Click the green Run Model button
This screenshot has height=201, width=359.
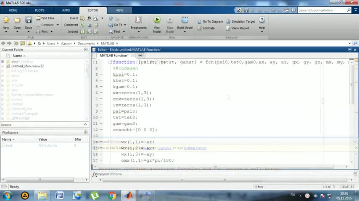[x=157, y=20]
